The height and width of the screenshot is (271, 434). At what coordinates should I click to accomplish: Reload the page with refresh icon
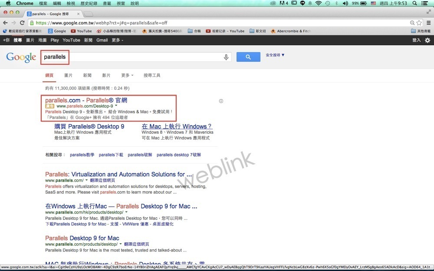23,23
